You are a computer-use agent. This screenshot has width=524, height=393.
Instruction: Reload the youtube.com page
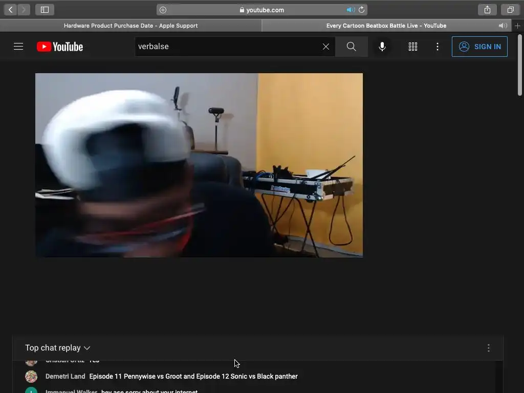[x=362, y=10]
